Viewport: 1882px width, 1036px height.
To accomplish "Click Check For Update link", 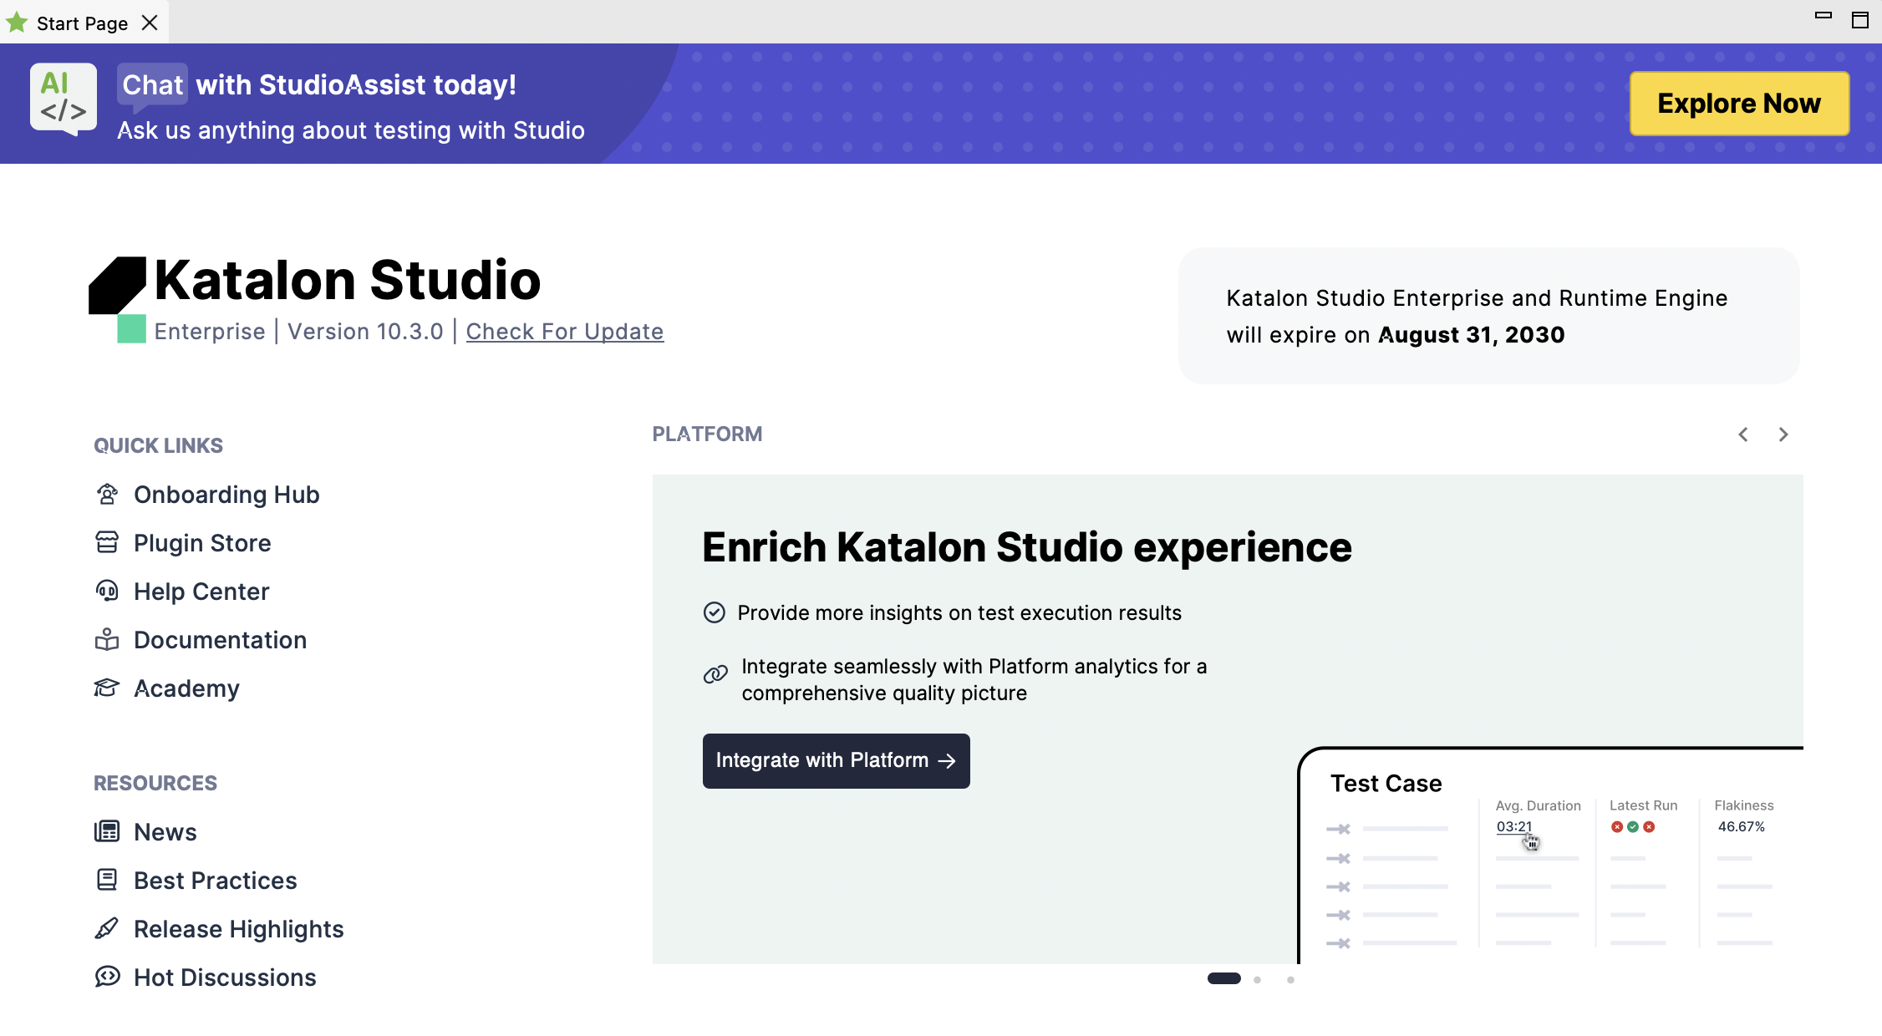I will pos(565,332).
